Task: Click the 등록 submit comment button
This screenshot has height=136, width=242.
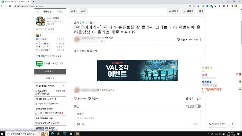Action: [x=195, y=124]
